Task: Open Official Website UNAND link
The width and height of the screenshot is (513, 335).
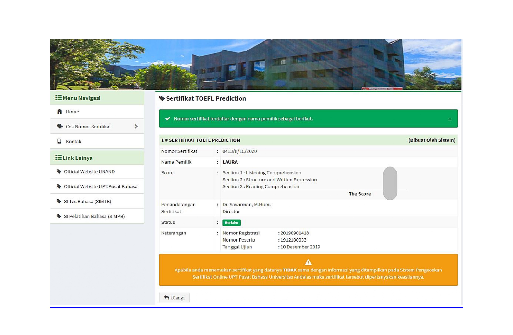Action: point(97,171)
